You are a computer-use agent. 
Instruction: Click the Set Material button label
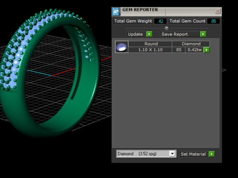193,154
